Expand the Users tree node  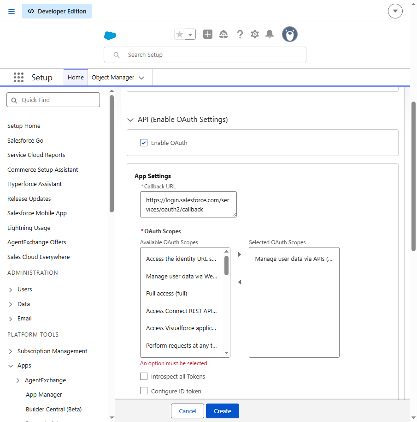[11, 289]
